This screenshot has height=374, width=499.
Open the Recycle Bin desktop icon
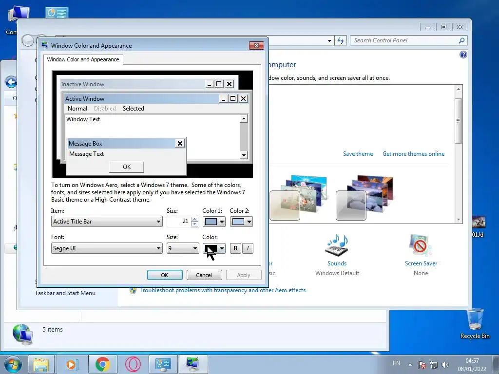tap(475, 324)
